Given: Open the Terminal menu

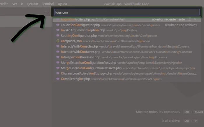Looking at the screenshot, I should (48, 4).
